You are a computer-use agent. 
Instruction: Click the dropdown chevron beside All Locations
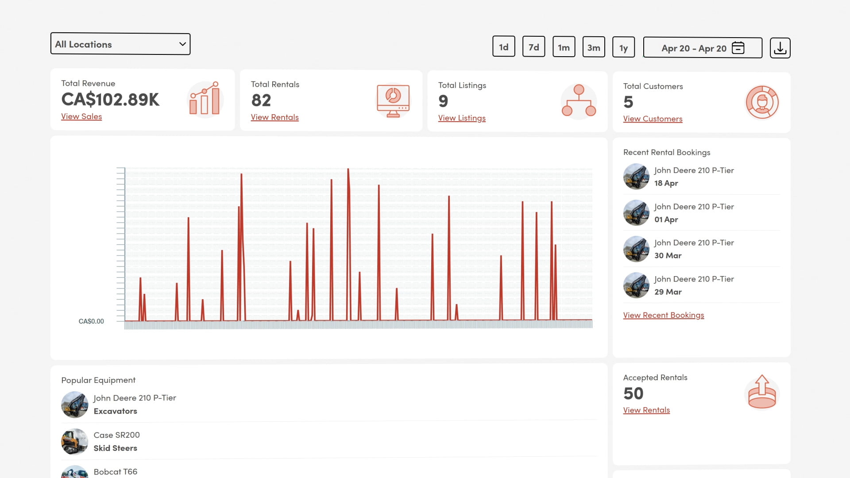coord(182,44)
